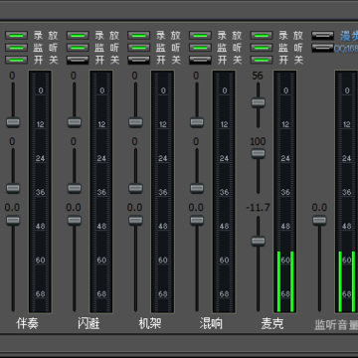Screen dimensions: 358x358
Task: Toggle 录放 for the 麦克 channel
Action: pos(262,36)
